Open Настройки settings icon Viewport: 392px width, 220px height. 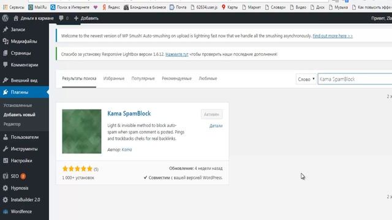[x=6, y=160]
